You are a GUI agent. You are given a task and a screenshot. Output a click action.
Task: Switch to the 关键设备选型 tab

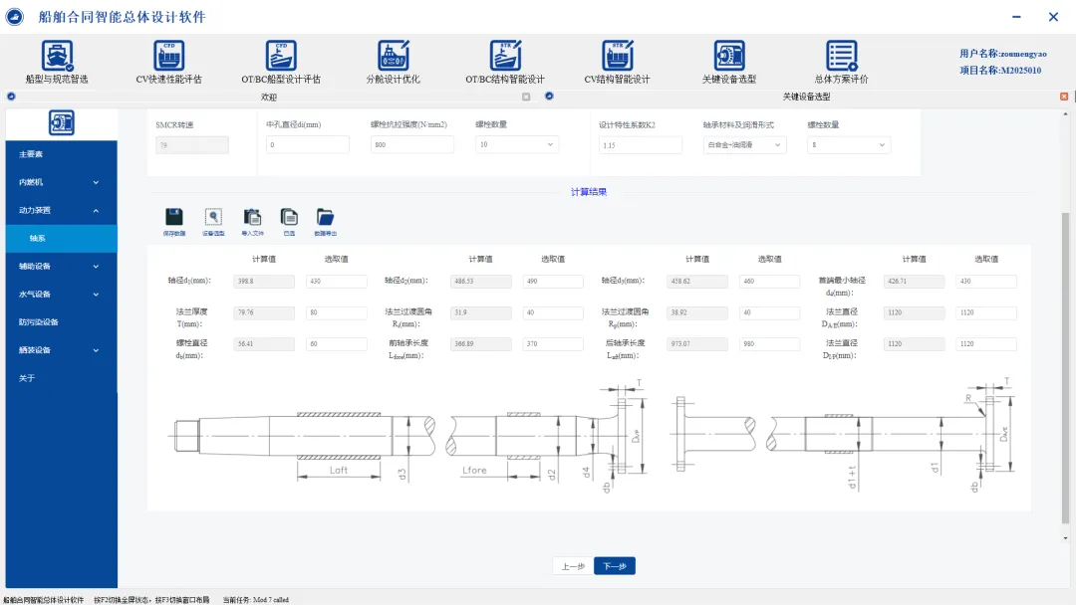click(806, 97)
